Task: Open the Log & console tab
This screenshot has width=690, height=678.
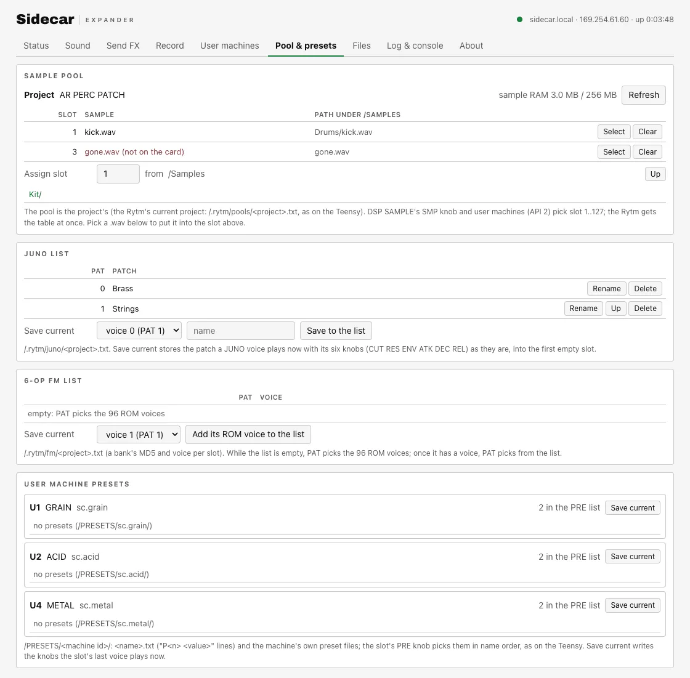Action: point(415,46)
